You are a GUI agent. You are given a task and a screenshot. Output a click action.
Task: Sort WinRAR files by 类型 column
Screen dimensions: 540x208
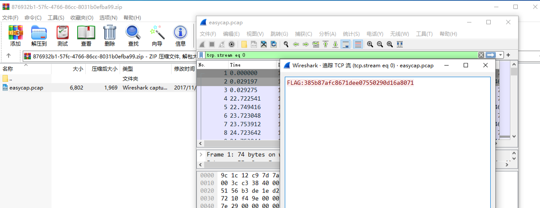pos(146,68)
